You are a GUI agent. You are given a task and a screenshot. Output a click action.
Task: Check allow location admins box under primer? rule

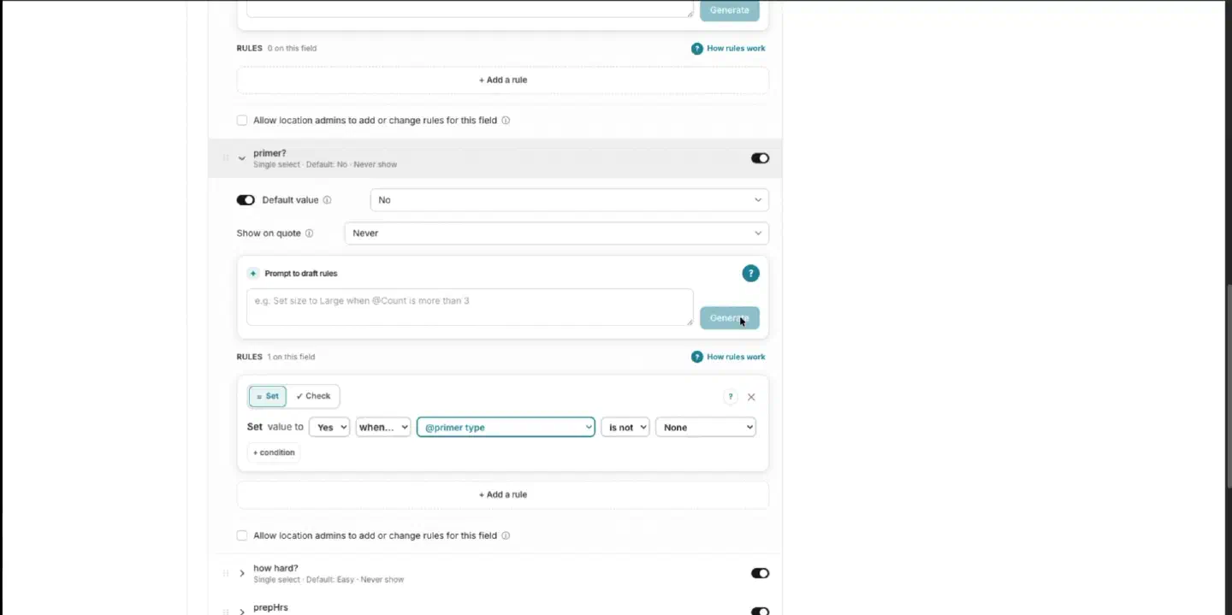coord(242,535)
